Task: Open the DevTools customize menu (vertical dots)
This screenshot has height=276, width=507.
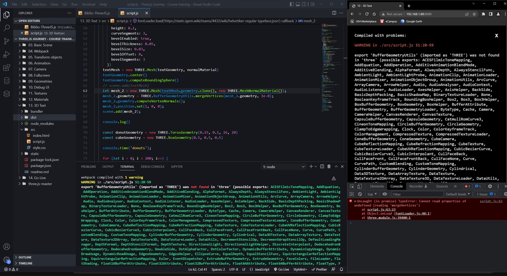Action: click(x=498, y=186)
